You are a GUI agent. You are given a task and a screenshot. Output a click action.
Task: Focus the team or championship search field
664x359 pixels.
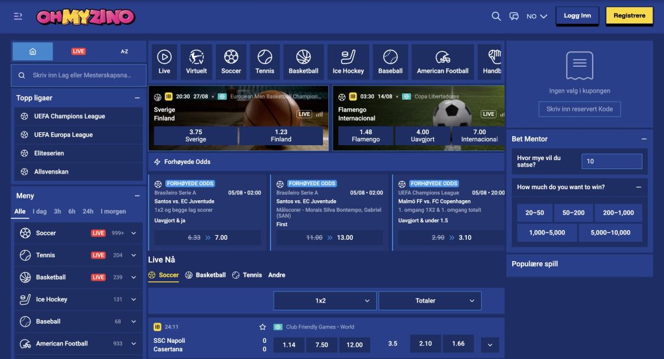coord(78,75)
